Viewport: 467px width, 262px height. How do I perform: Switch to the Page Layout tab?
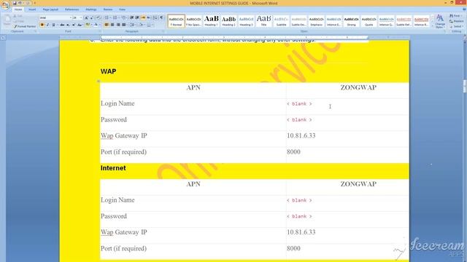(50, 9)
